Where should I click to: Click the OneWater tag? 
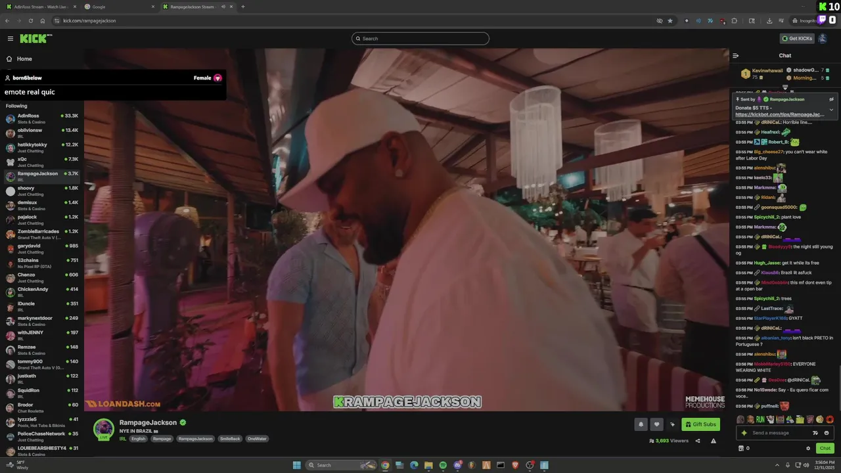click(x=257, y=439)
